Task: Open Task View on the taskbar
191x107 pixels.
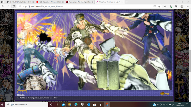Action: (57, 104)
